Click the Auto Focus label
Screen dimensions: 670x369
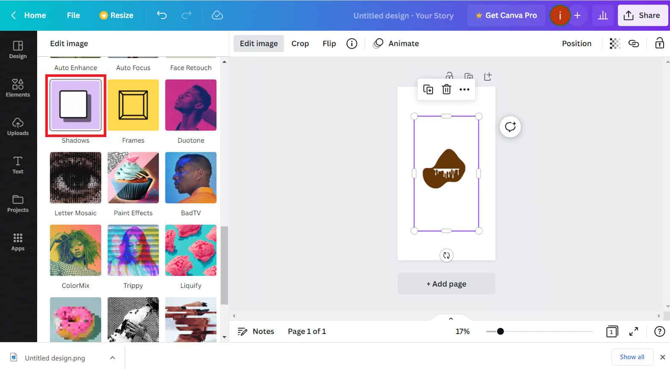point(133,68)
